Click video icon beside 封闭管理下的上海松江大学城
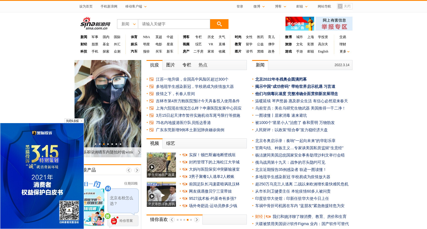The width and height of the screenshot is (427, 229). point(185,162)
